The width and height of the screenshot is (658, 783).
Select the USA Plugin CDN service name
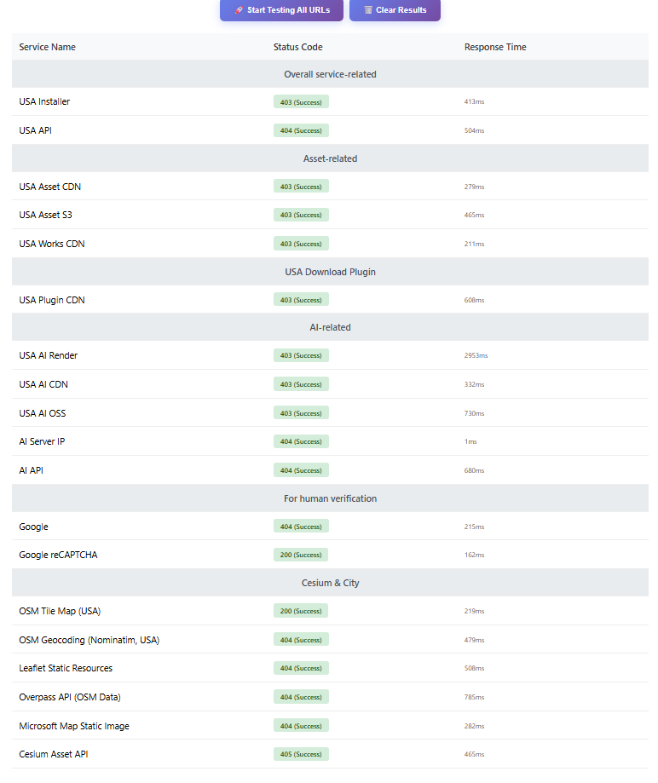pyautogui.click(x=52, y=300)
